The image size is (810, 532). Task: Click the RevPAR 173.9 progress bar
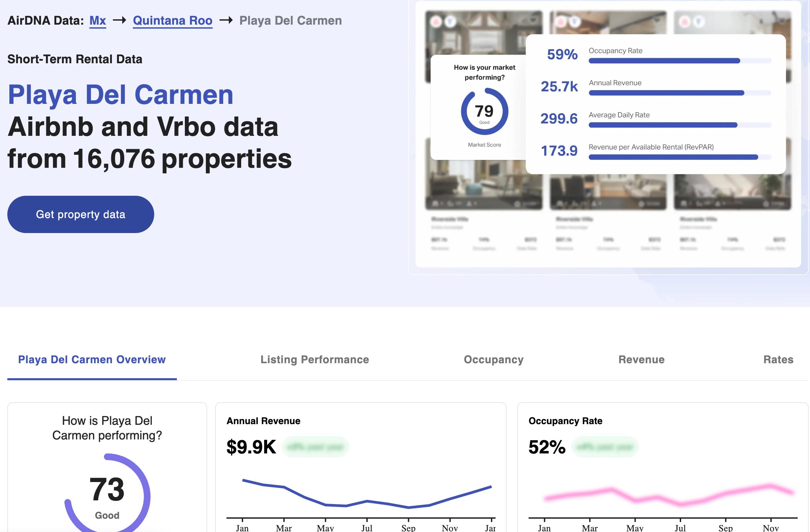pos(680,157)
